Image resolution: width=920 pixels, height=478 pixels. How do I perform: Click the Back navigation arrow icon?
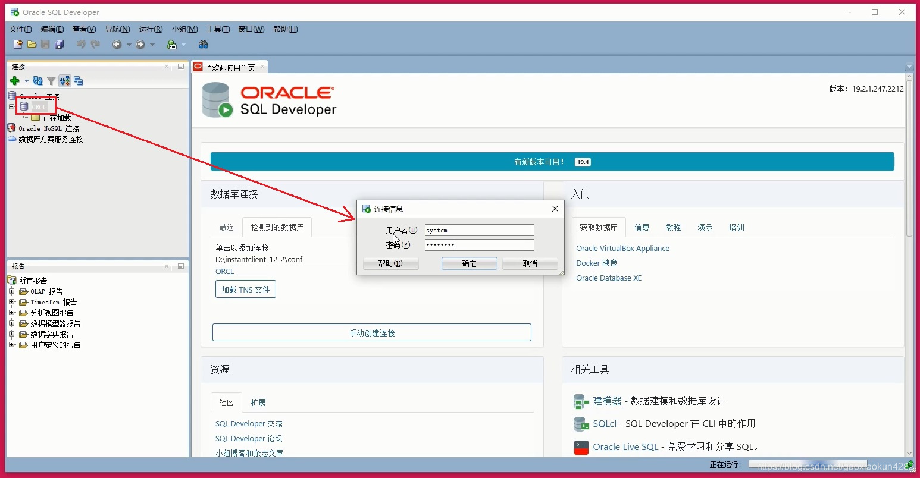point(117,45)
